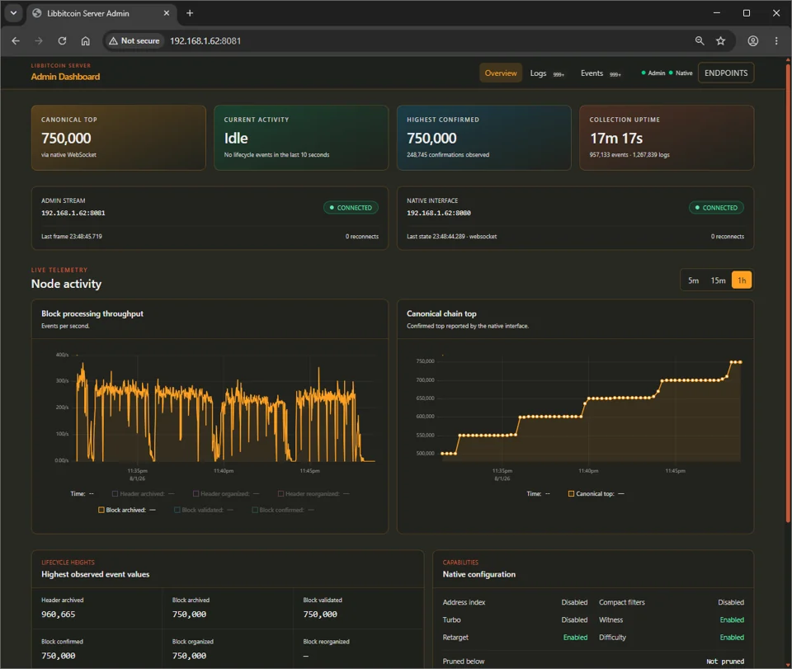The image size is (792, 669).
Task: Toggle the Block validated series checkbox
Action: tap(177, 510)
